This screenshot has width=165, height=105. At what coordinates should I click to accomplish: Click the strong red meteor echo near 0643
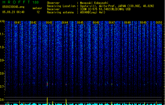click(x=47, y=84)
